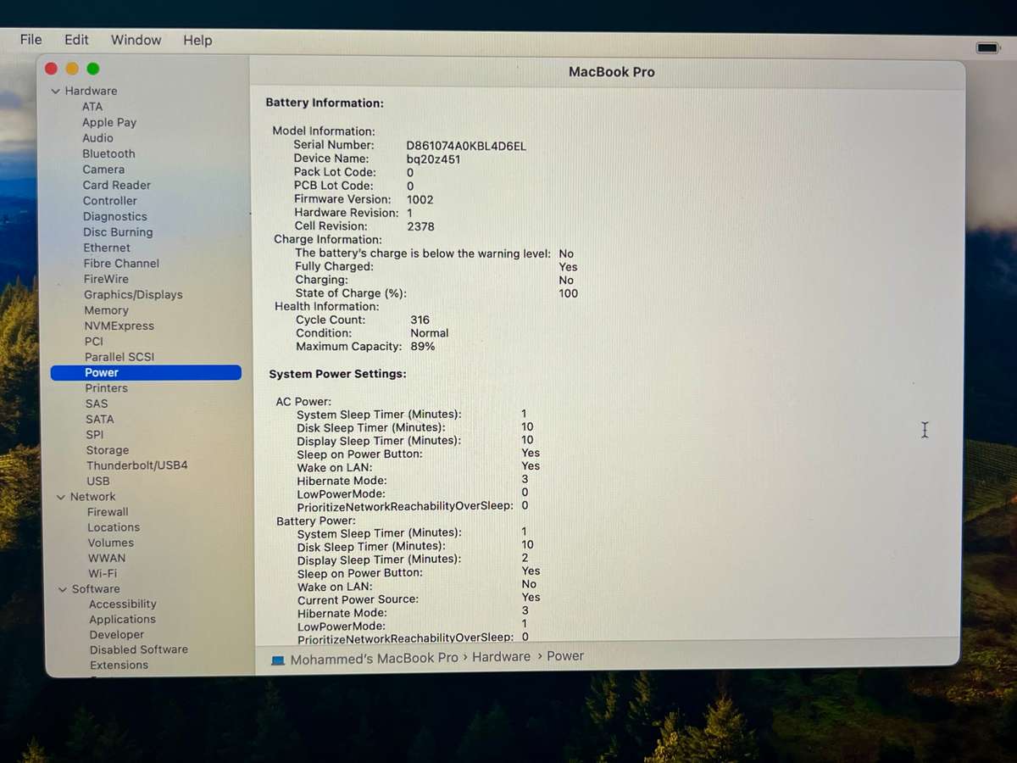Collapse the Hardware section chevron

56,92
